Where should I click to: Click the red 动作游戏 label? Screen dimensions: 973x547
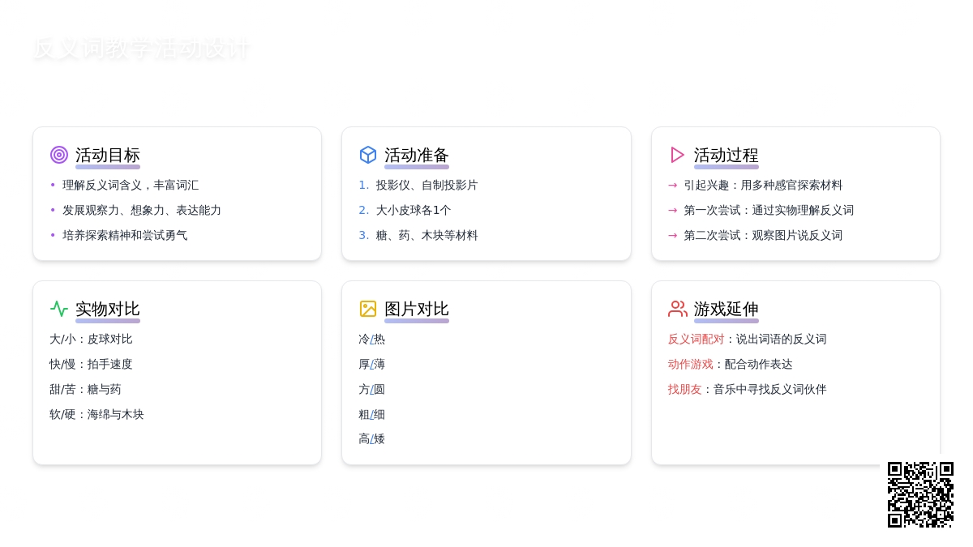tap(690, 365)
